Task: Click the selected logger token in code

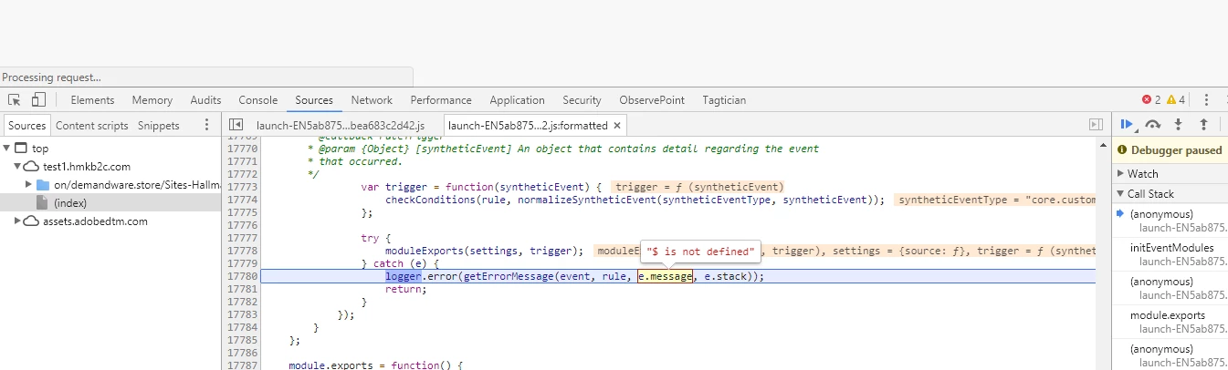Action: point(403,276)
